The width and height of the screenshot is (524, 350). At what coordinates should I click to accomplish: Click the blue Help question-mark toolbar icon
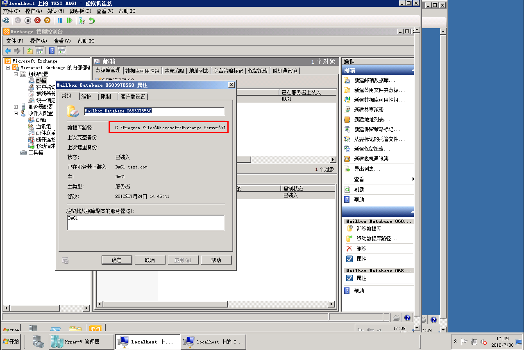(x=52, y=51)
